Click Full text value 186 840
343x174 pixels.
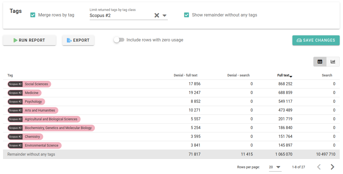[x=285, y=128]
